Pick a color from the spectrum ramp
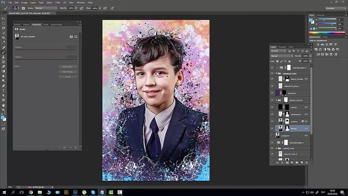The height and width of the screenshot is (196, 348). [327, 33]
